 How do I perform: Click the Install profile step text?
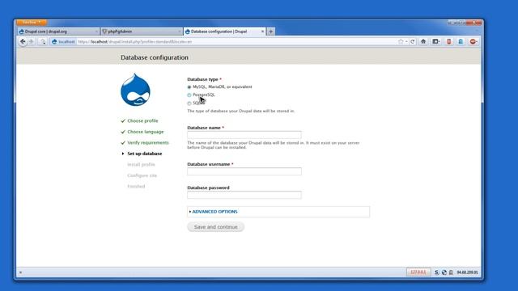141,164
